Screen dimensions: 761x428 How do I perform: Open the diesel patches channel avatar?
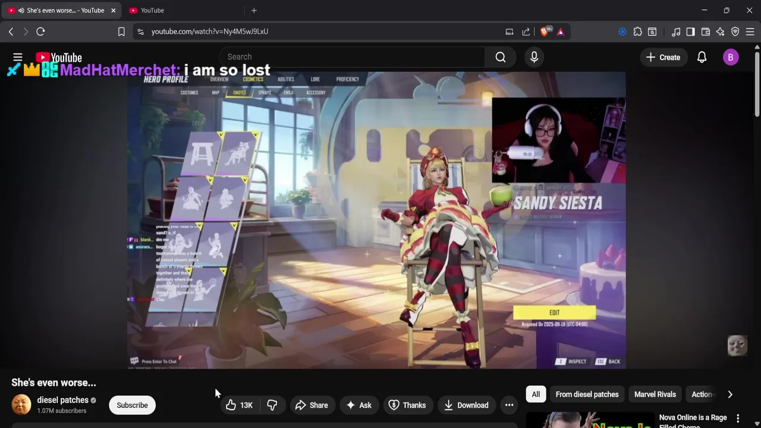(x=21, y=405)
